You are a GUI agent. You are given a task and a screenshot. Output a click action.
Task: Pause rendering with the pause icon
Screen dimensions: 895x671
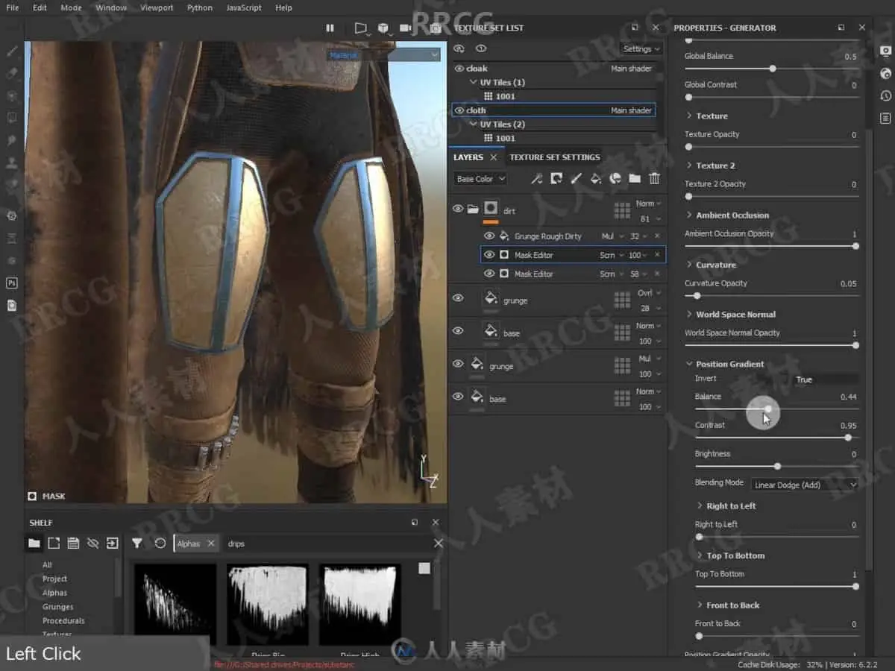330,28
